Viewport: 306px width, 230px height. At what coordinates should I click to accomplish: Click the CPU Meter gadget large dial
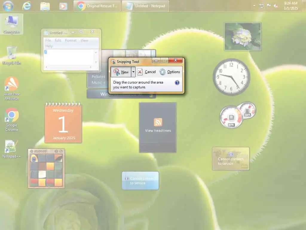click(x=231, y=117)
